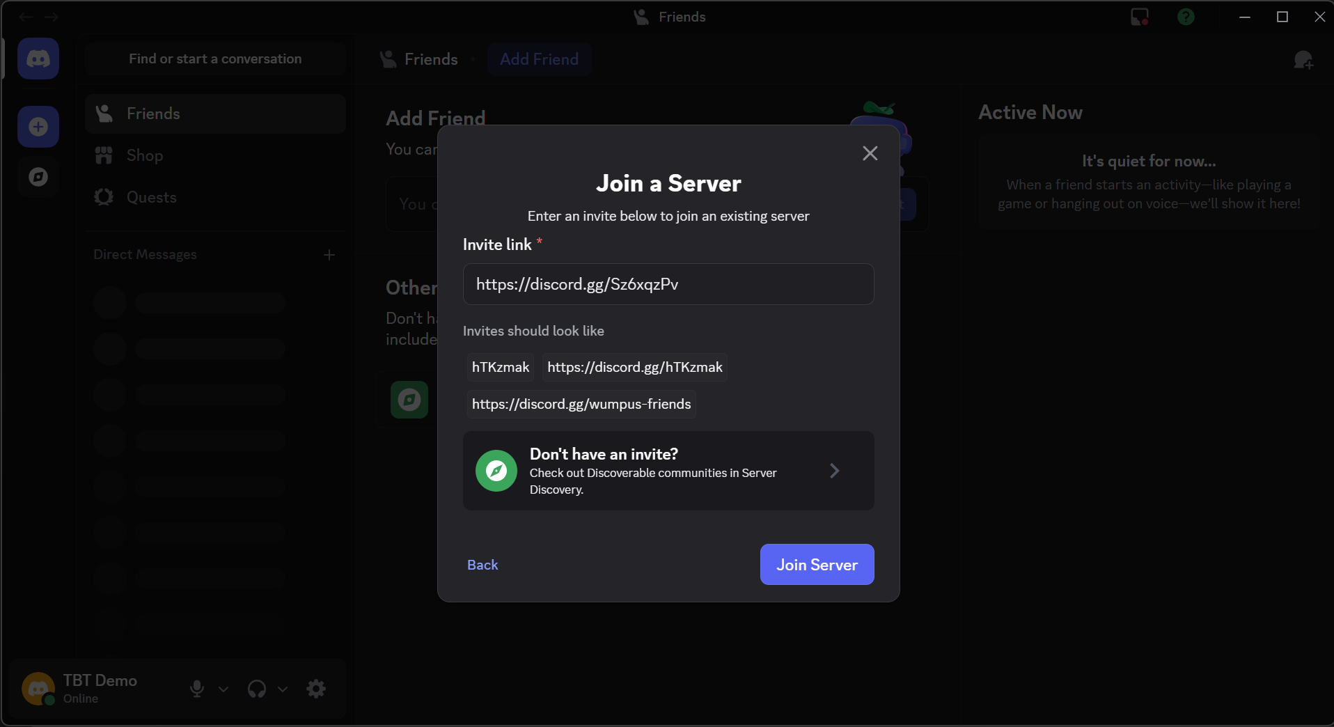This screenshot has width=1334, height=727.
Task: Expand Server Discovery via the right arrow
Action: [x=834, y=471]
